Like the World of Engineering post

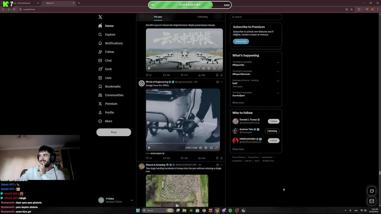[184, 158]
